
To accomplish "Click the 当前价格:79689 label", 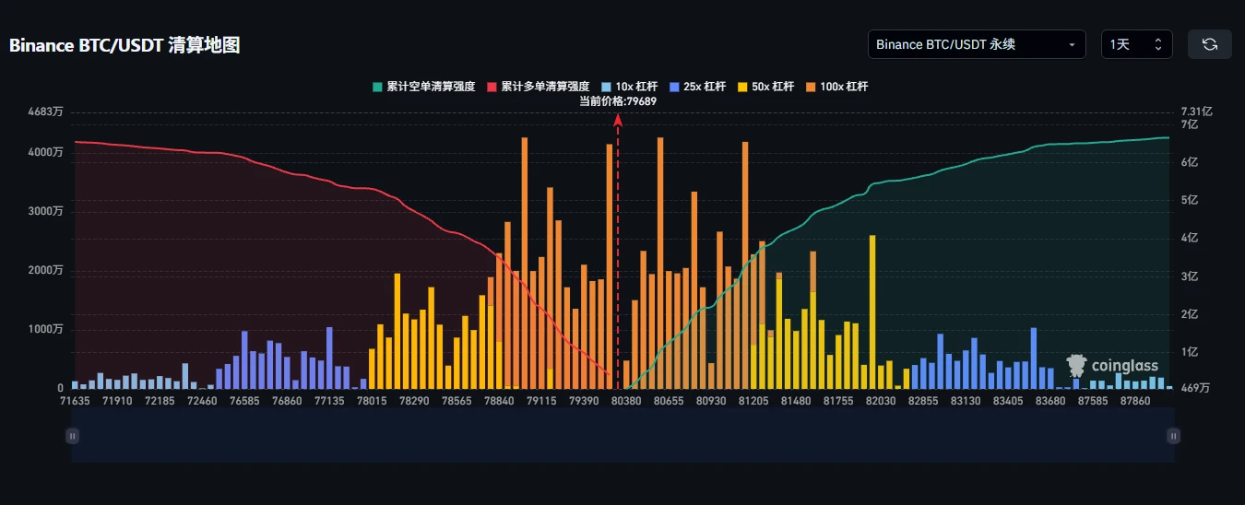I will tap(618, 101).
